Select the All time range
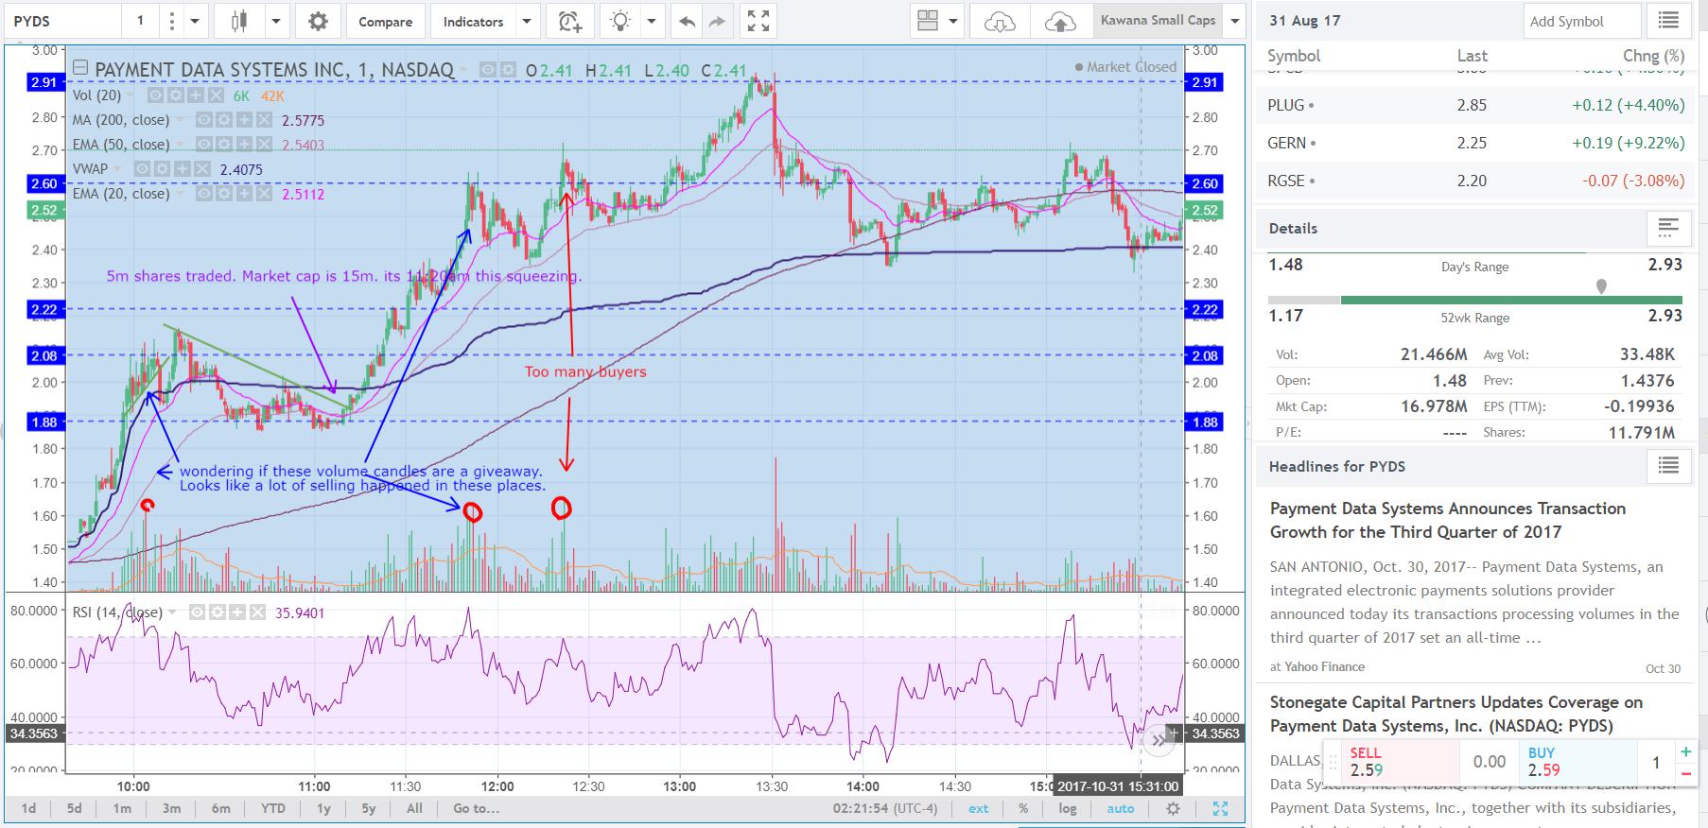This screenshot has width=1708, height=828. [x=414, y=808]
